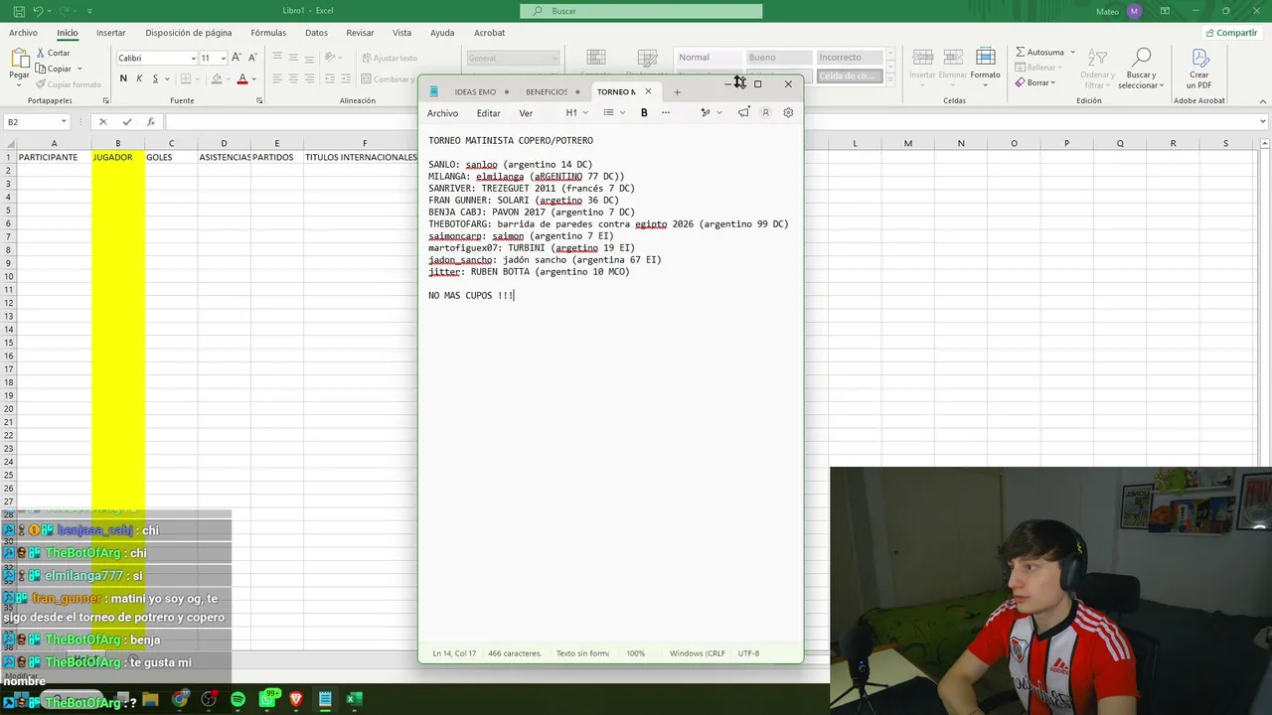
Task: Open the Name Box dropdown for B2
Action: pyautogui.click(x=64, y=121)
